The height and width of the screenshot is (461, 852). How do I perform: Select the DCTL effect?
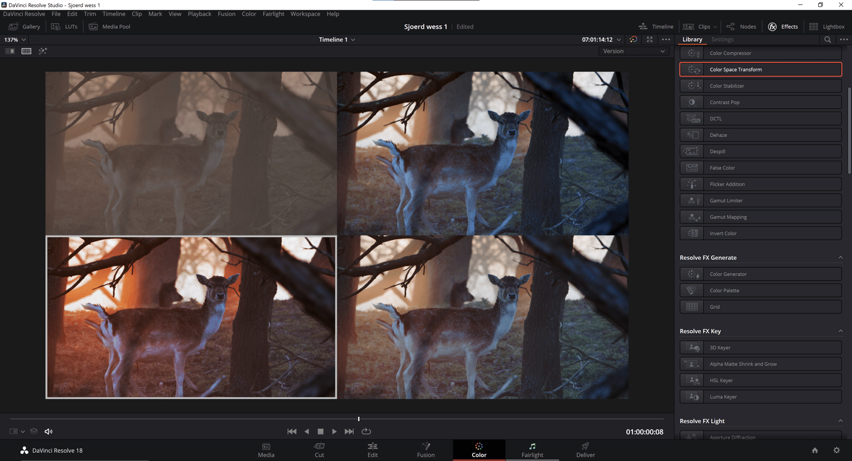(760, 119)
